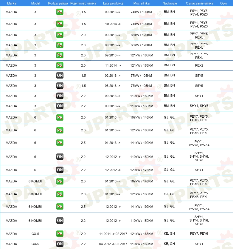Select the 04.2012 -> 02.2017 date cell

click(x=113, y=244)
